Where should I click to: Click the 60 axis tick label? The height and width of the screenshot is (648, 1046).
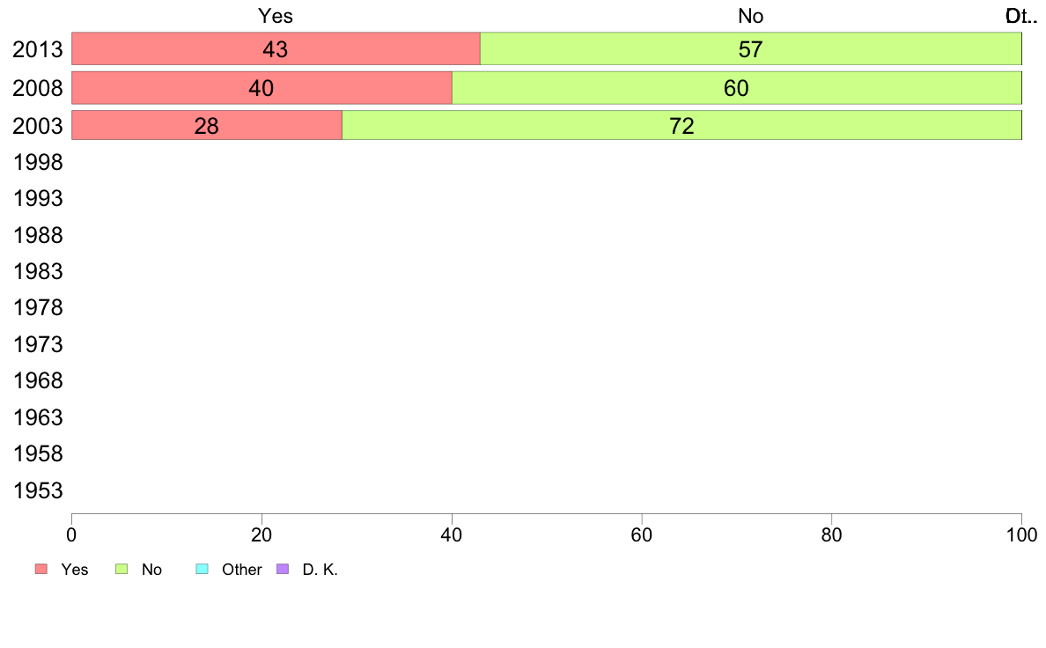pyautogui.click(x=641, y=534)
